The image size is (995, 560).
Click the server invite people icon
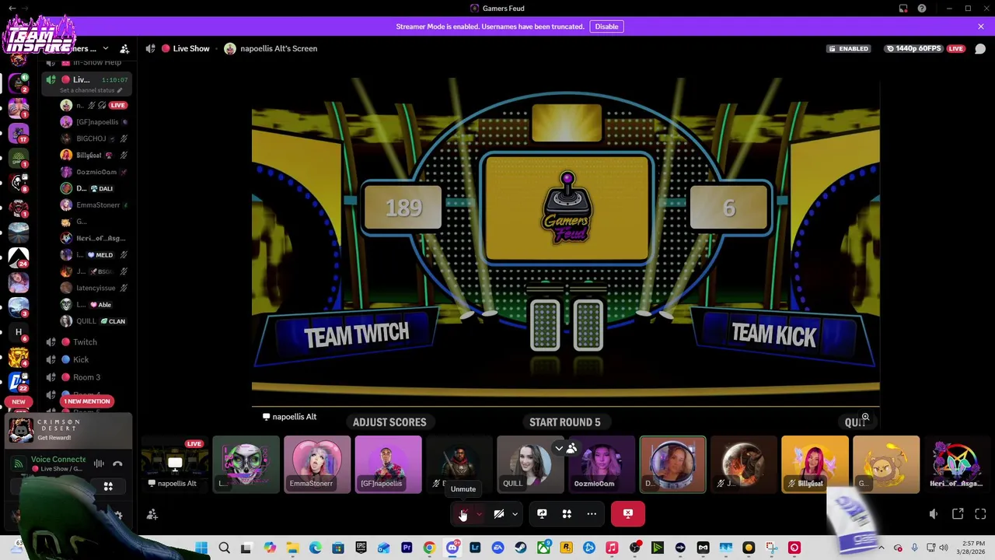coord(124,48)
